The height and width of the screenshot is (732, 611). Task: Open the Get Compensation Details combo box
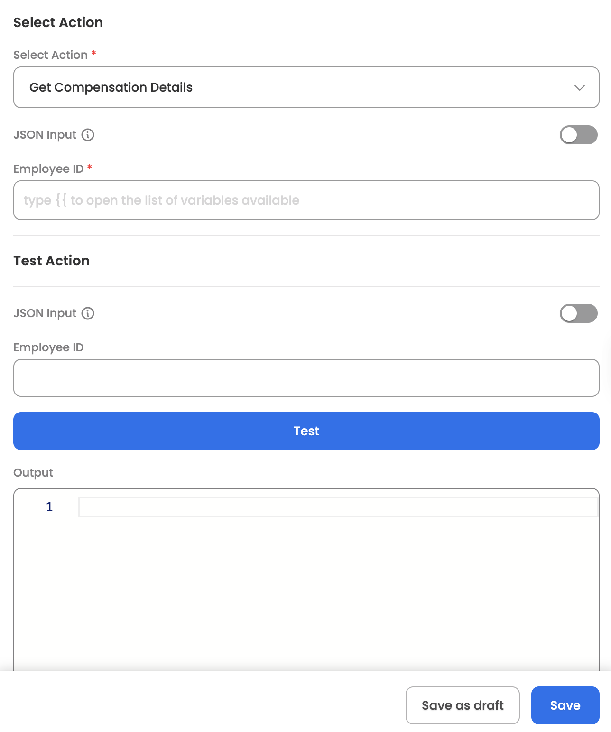306,87
